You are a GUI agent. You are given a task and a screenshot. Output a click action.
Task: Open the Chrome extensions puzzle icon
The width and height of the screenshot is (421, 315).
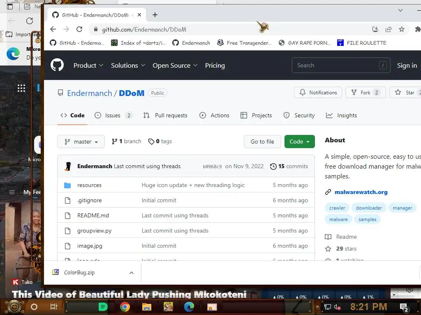click(418, 29)
